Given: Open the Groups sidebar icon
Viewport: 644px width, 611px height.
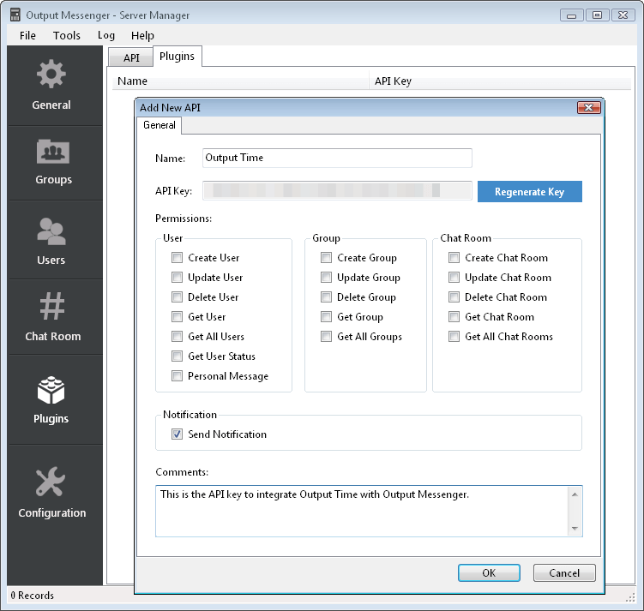Looking at the screenshot, I should pyautogui.click(x=53, y=152).
